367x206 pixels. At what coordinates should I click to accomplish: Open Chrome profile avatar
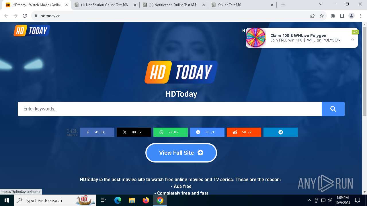[352, 16]
